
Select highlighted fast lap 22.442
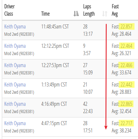tap(127, 85)
